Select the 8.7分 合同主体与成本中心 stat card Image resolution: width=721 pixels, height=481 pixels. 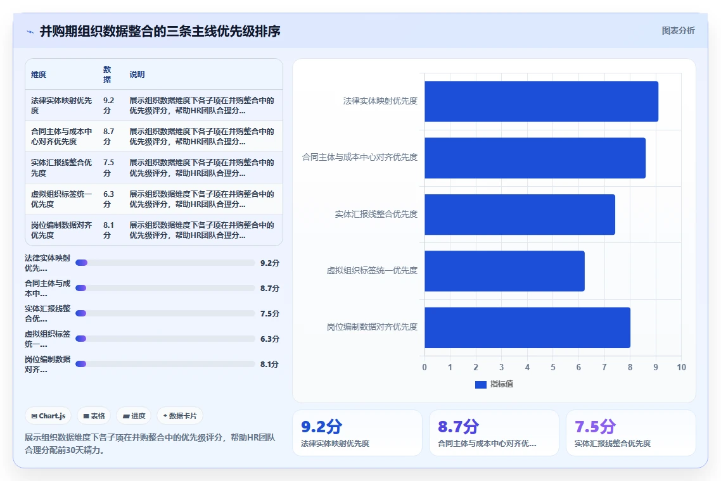point(494,433)
